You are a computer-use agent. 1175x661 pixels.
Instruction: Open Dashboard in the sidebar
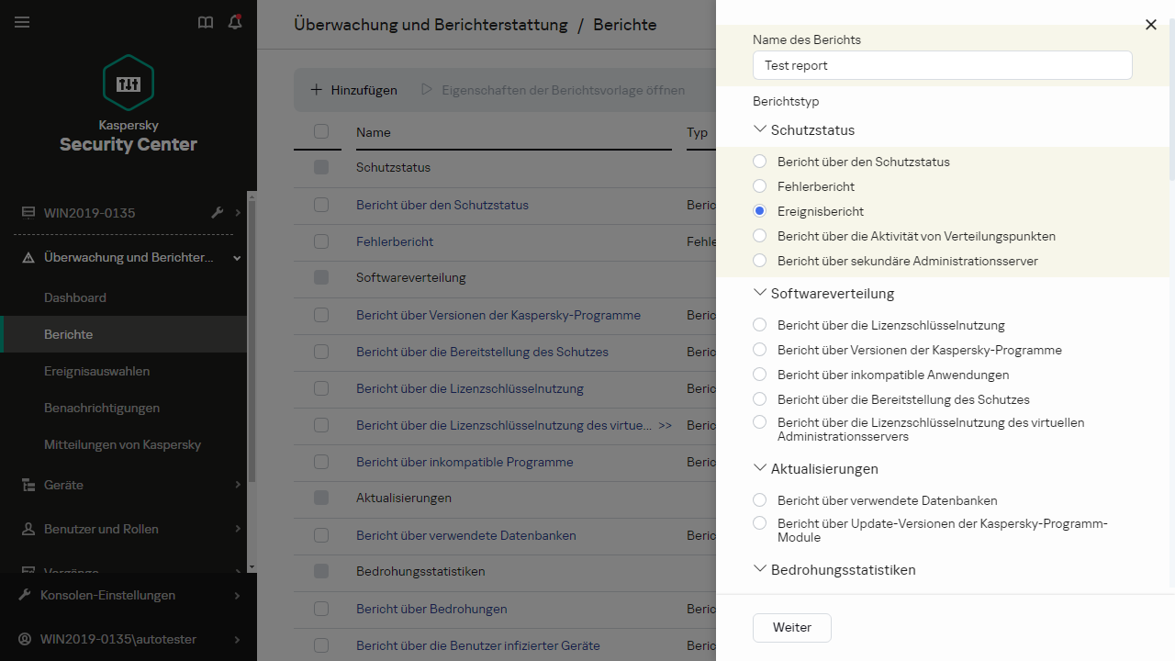coord(75,297)
